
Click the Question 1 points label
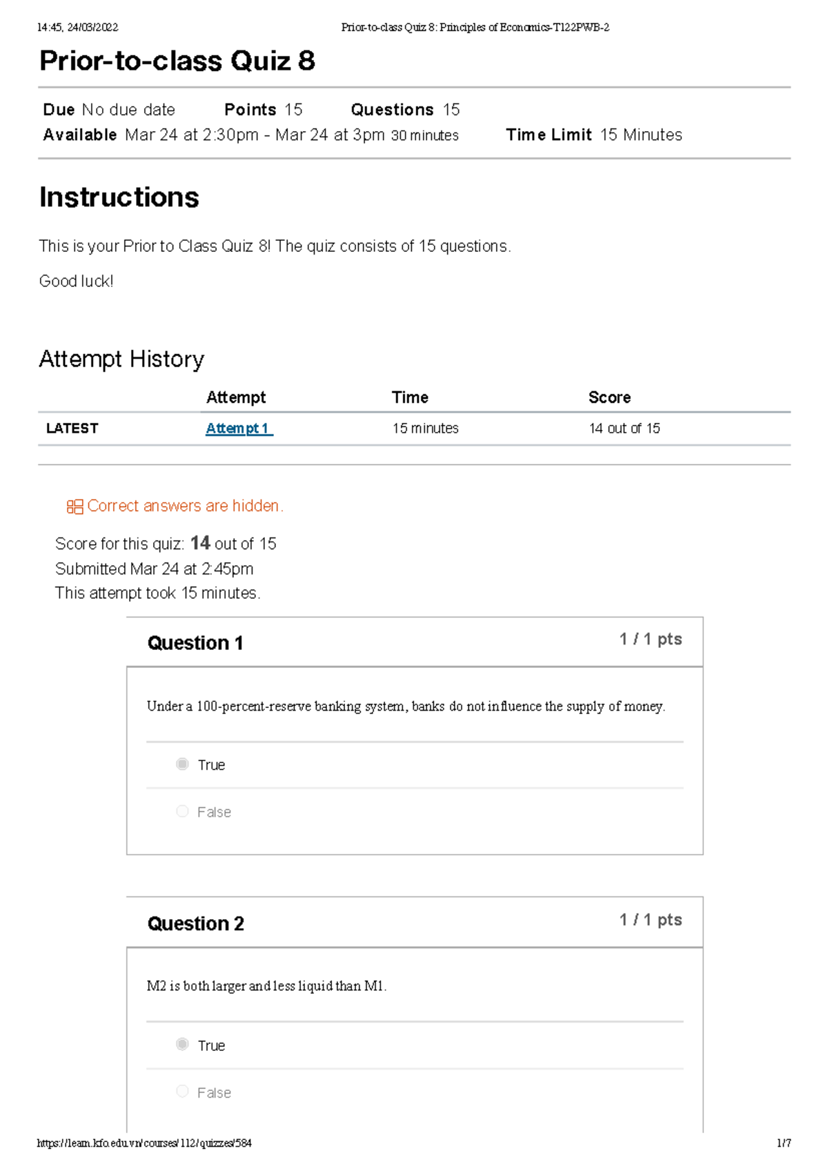650,639
